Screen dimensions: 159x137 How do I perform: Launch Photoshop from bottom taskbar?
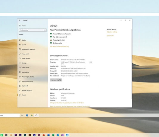25,135
